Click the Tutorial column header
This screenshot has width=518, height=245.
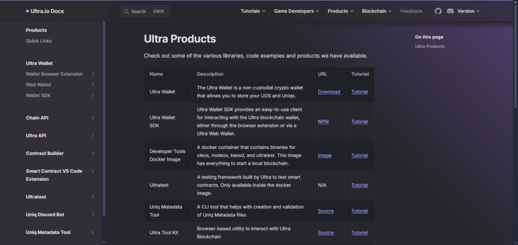click(x=360, y=74)
